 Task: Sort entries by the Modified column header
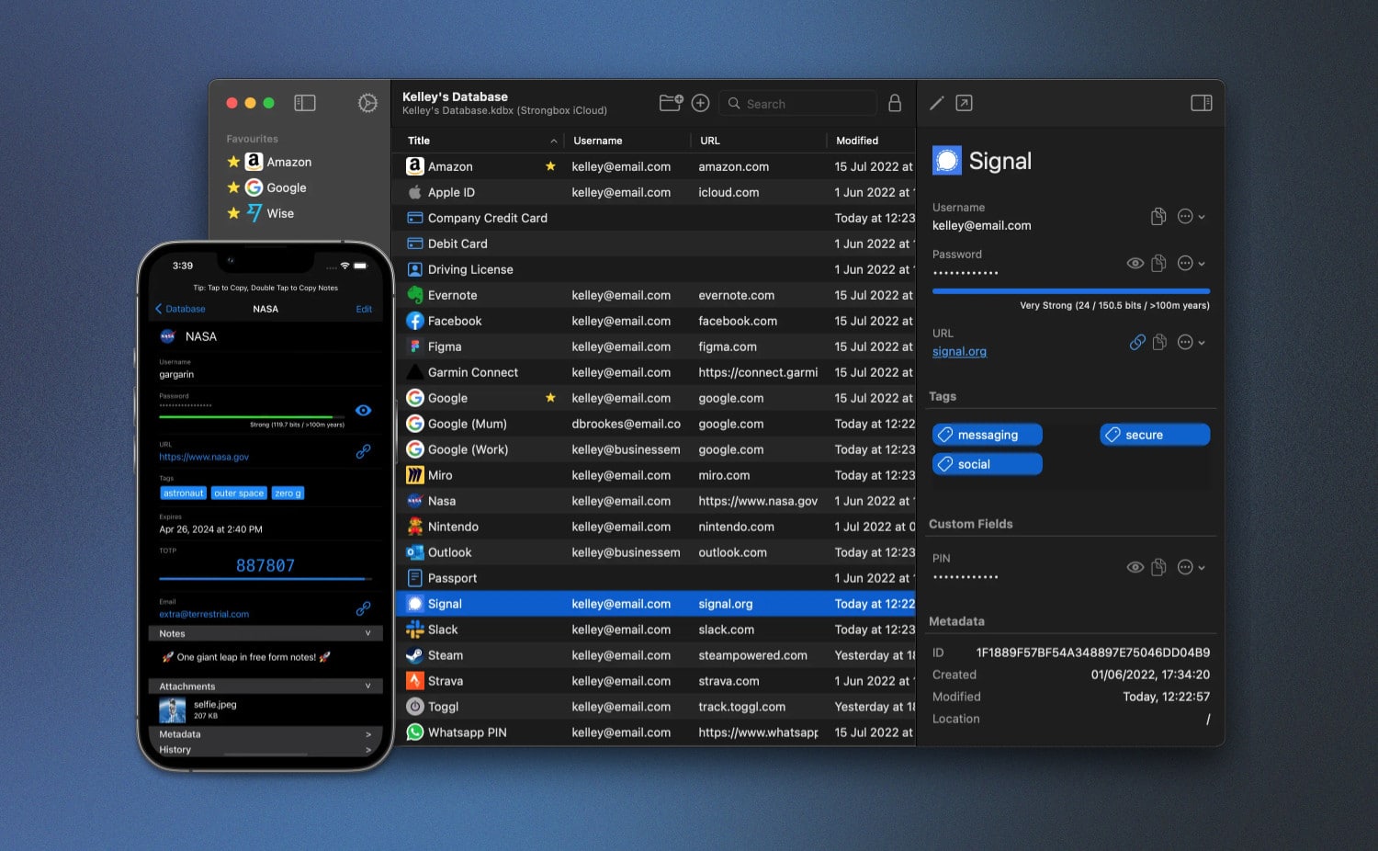(x=857, y=141)
